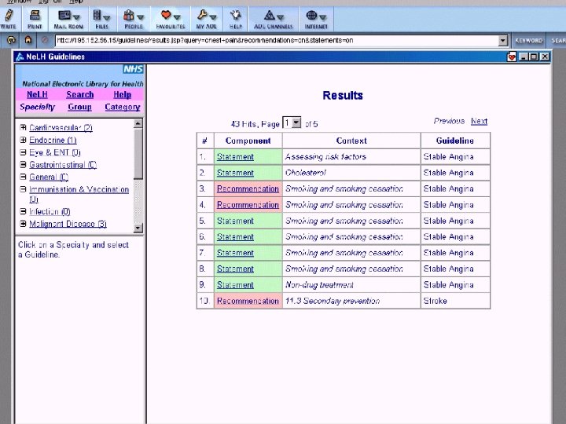Toggle the Gastrointestinal tree node
Screen dimensions: 566x424
coord(23,164)
